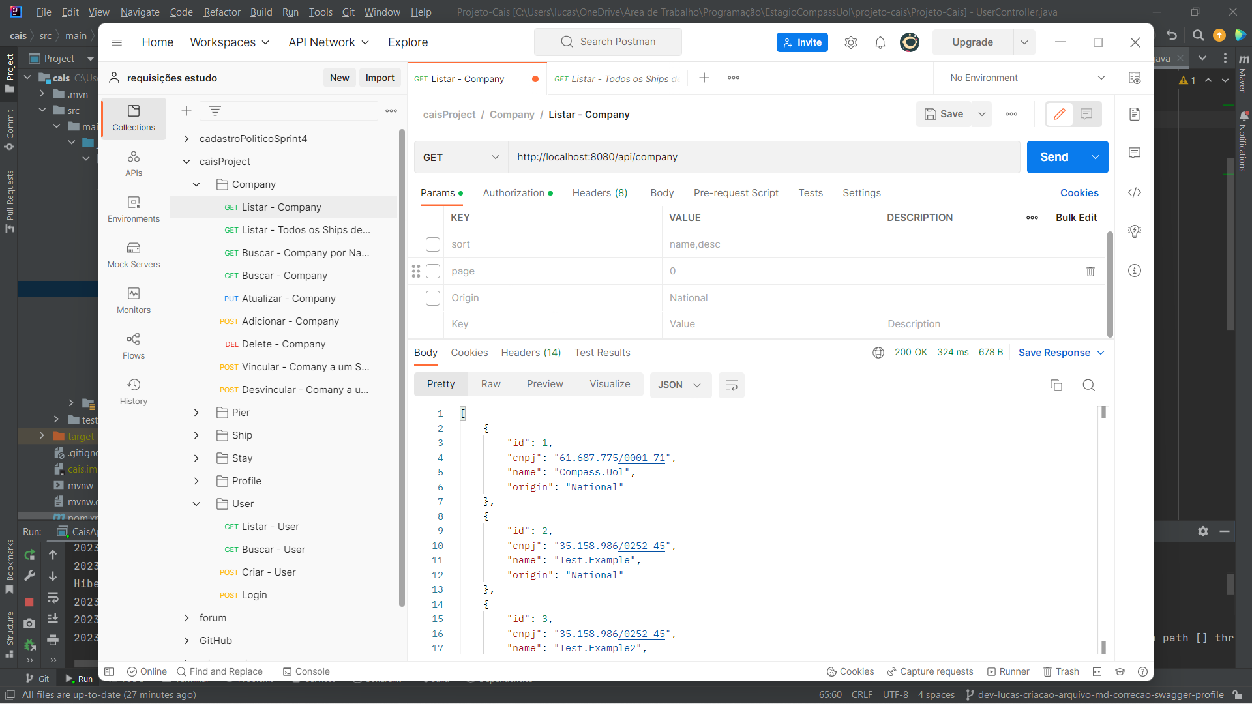Open the Tests tab
Image resolution: width=1252 pixels, height=704 pixels.
(810, 192)
